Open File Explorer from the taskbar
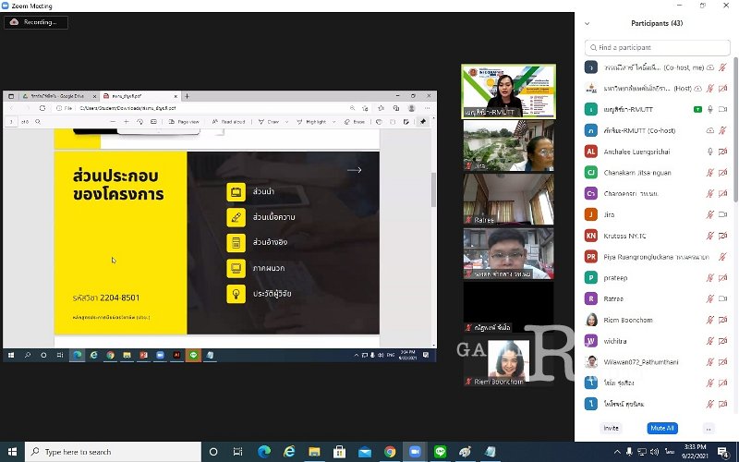 (x=314, y=452)
